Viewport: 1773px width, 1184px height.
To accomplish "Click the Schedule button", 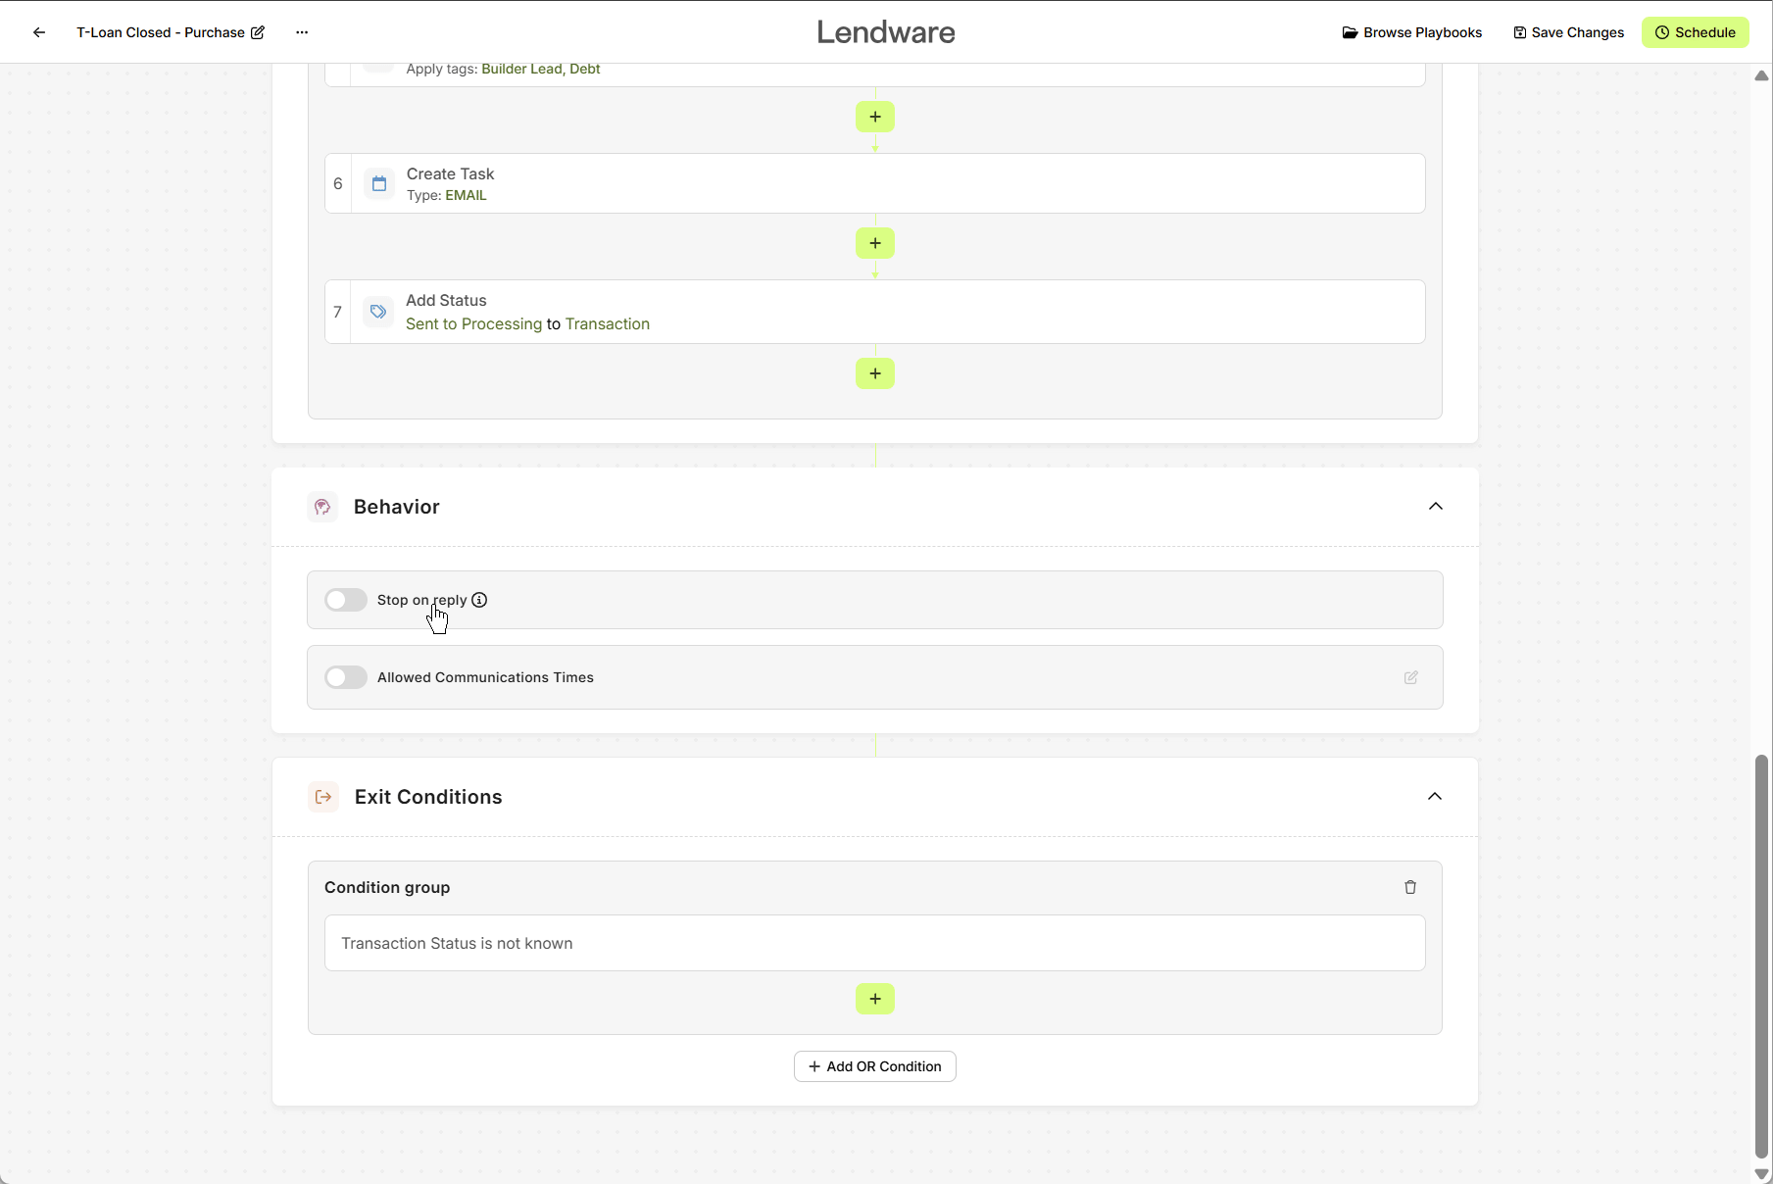I will click(x=1695, y=32).
